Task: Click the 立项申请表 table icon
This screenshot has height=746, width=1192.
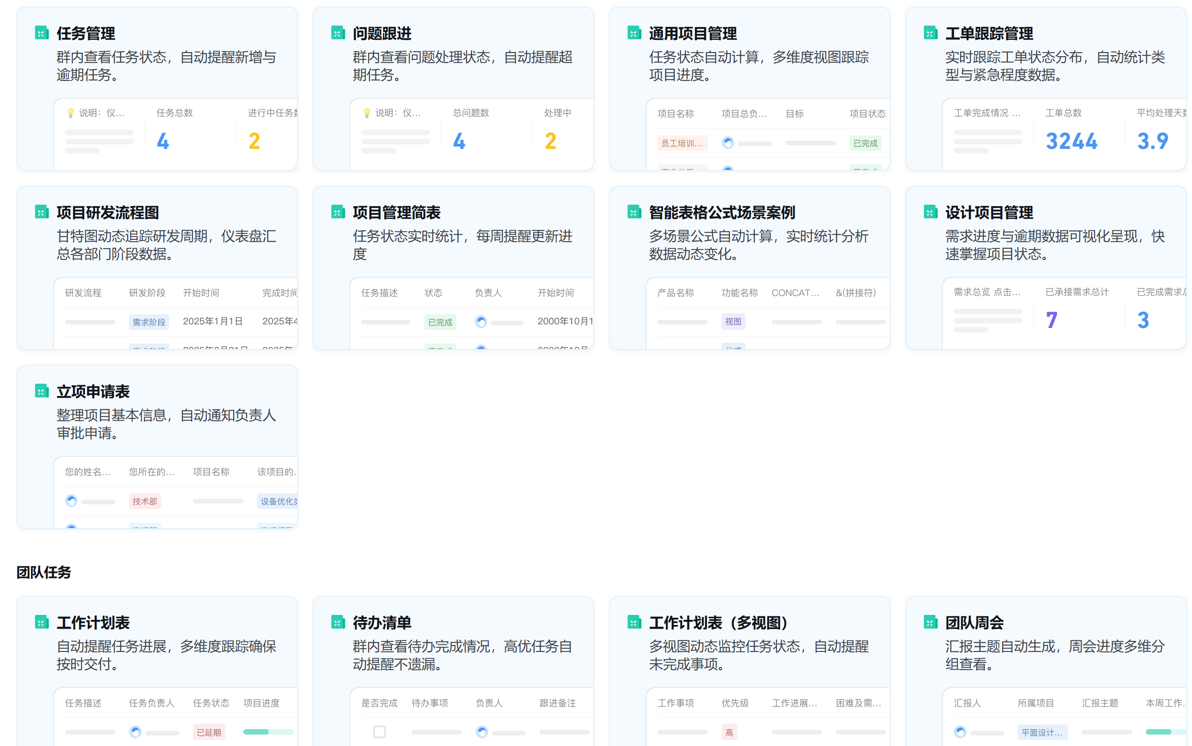Action: (42, 391)
